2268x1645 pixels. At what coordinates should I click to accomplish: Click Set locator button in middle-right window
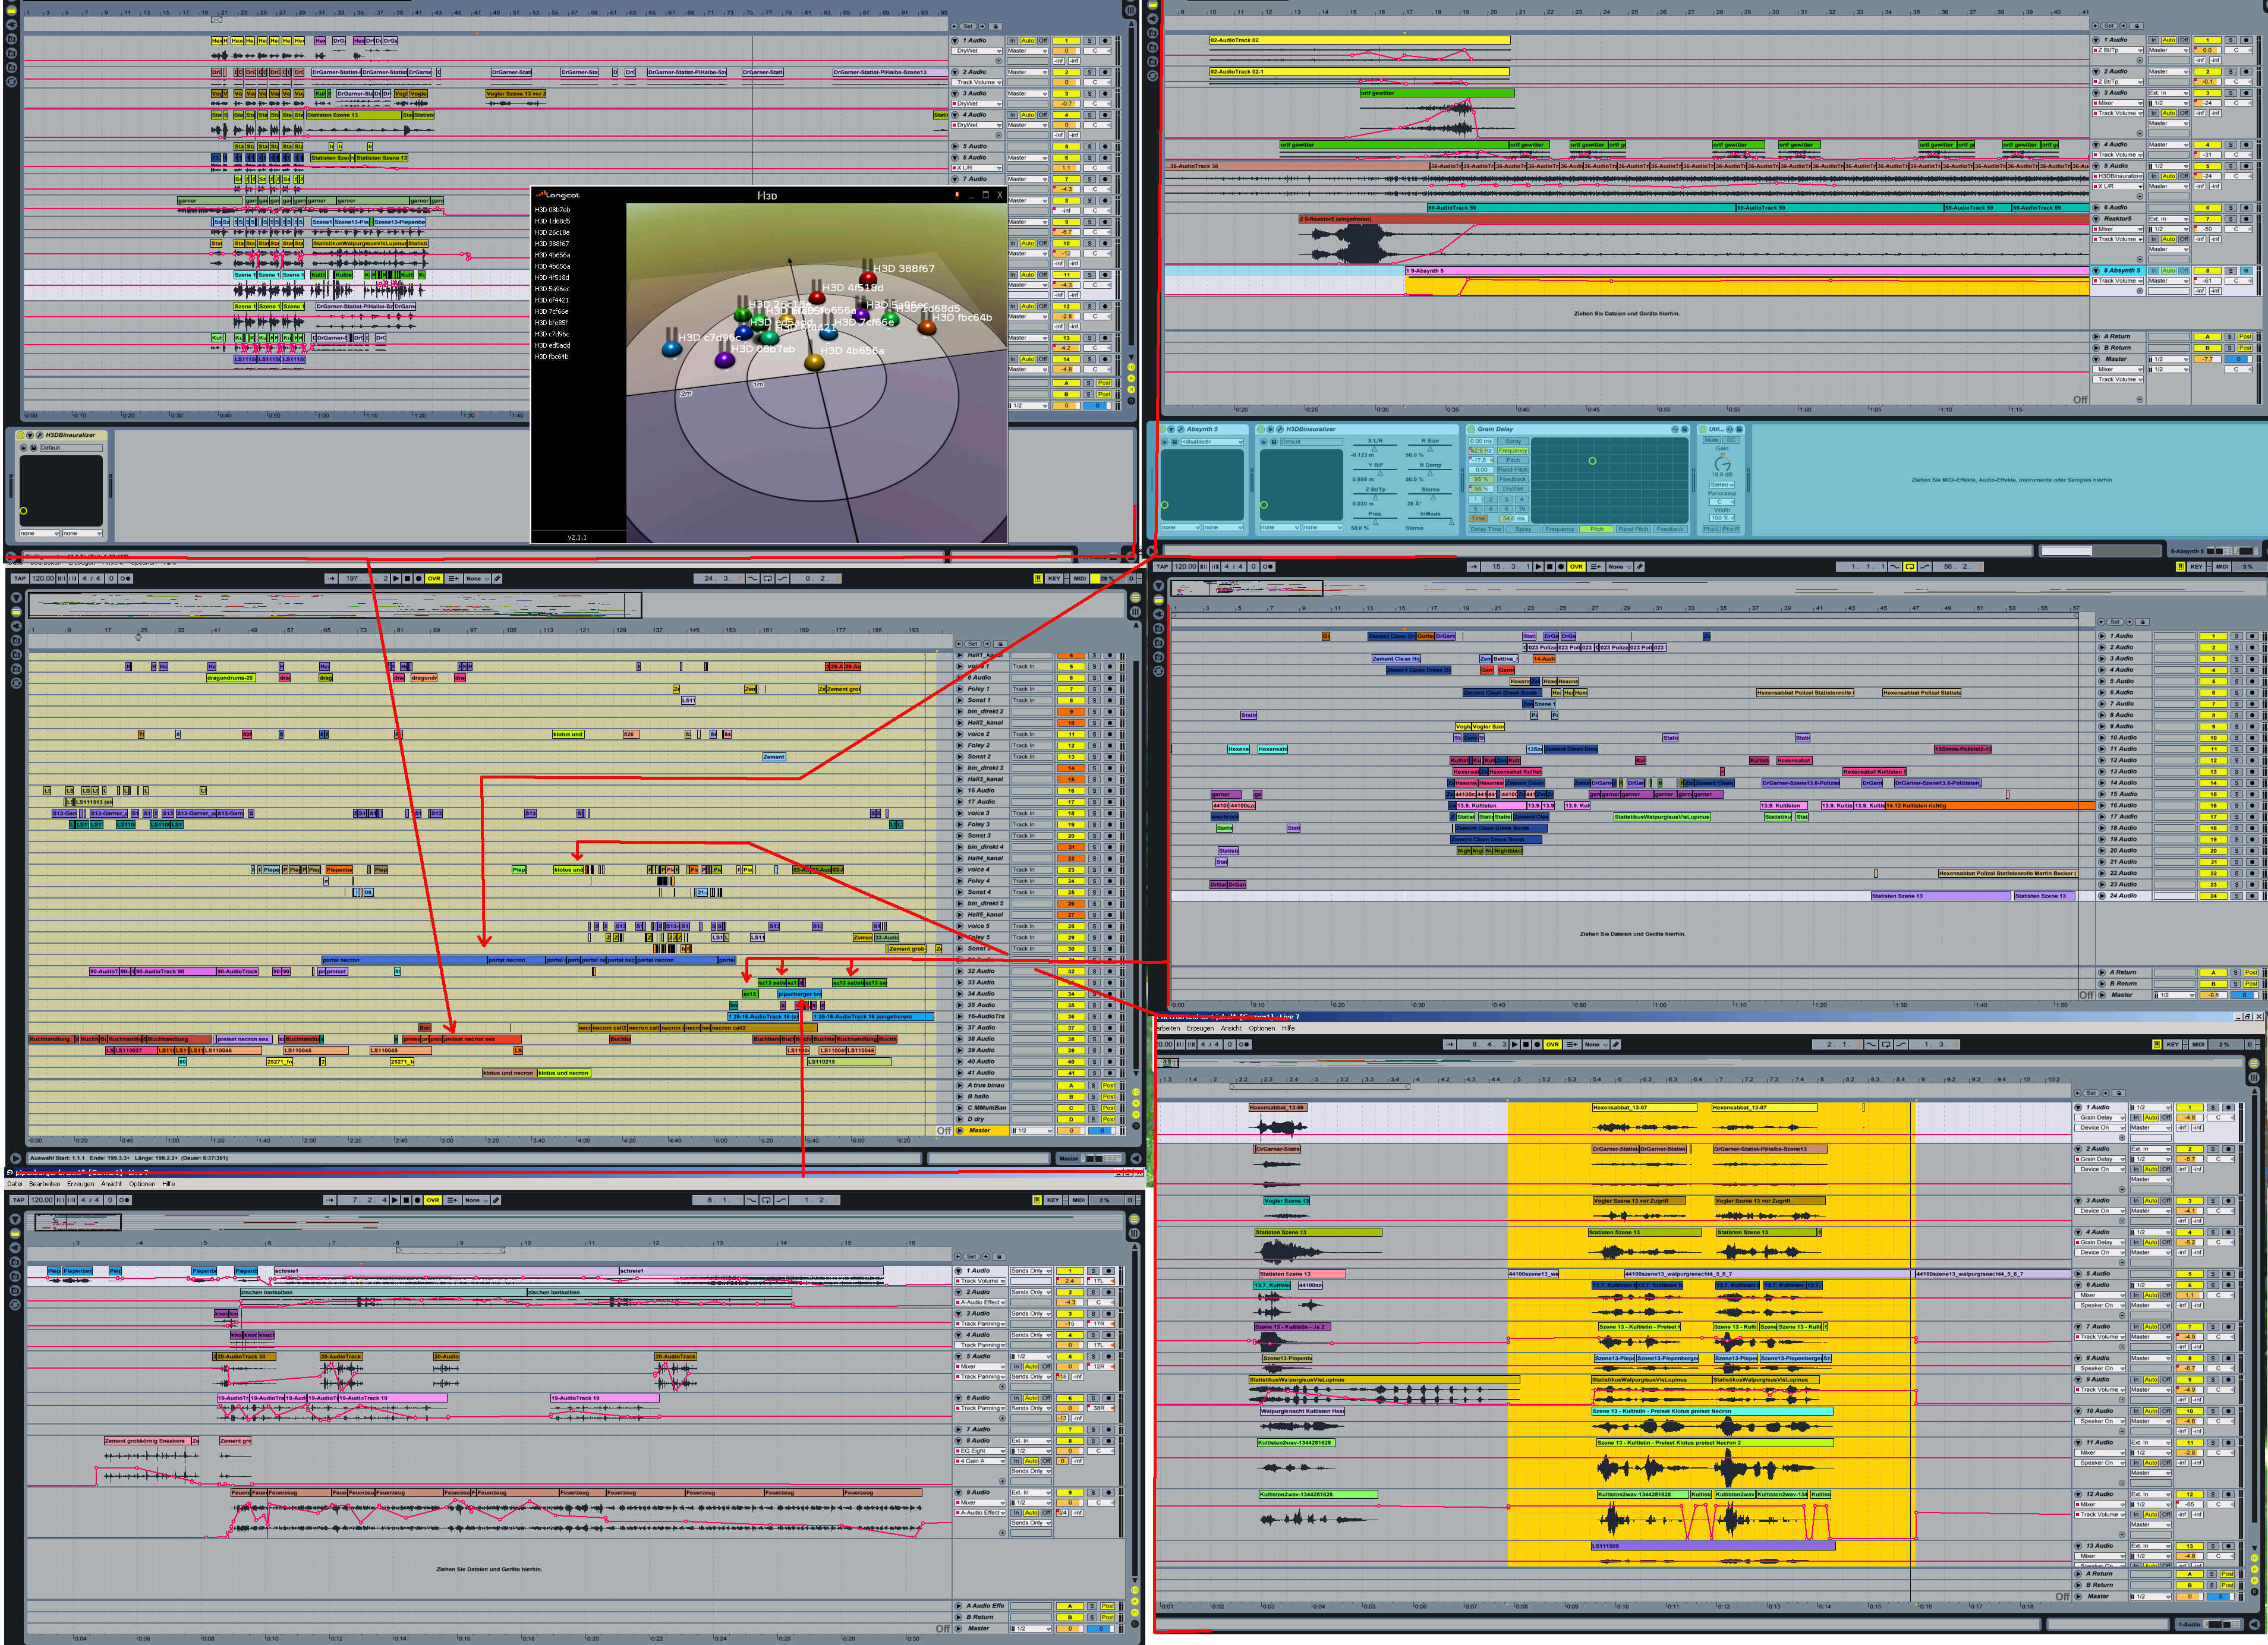pyautogui.click(x=2115, y=622)
